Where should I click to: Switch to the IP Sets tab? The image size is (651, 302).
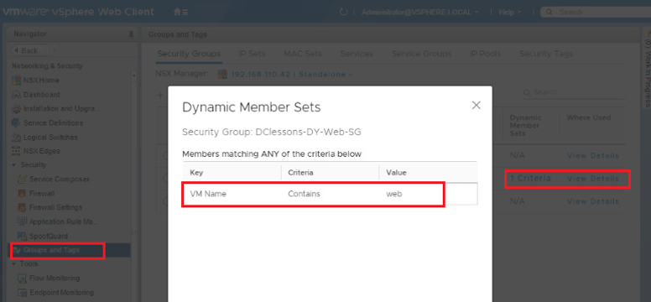252,54
